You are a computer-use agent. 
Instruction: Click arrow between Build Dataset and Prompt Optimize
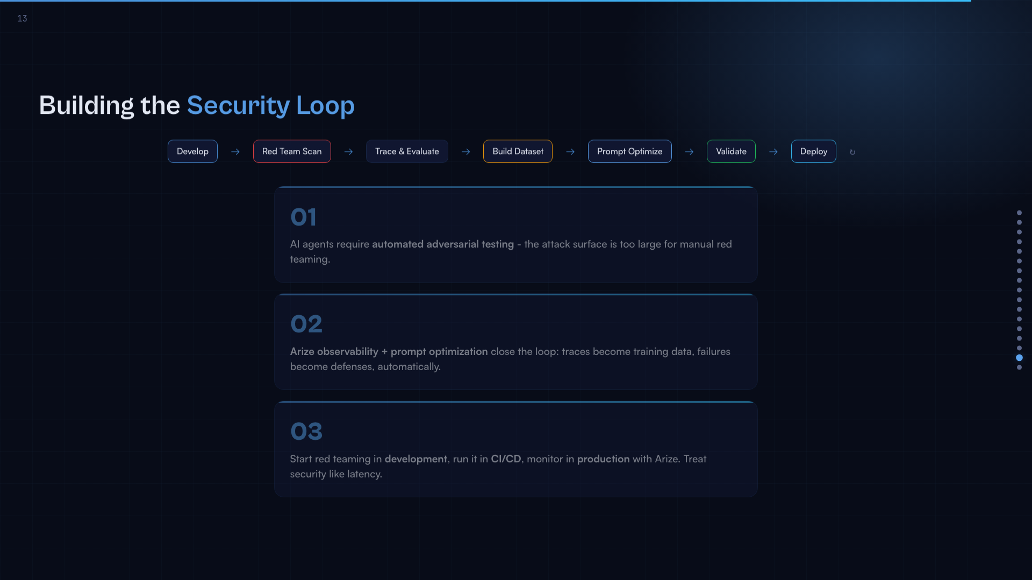click(570, 152)
